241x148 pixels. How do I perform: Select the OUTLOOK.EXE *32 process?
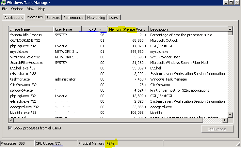(118, 40)
